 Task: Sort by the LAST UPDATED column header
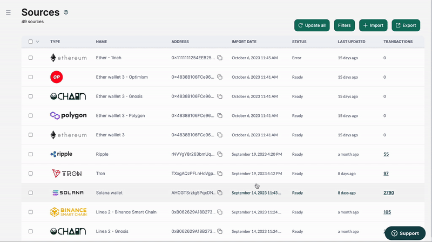click(352, 42)
